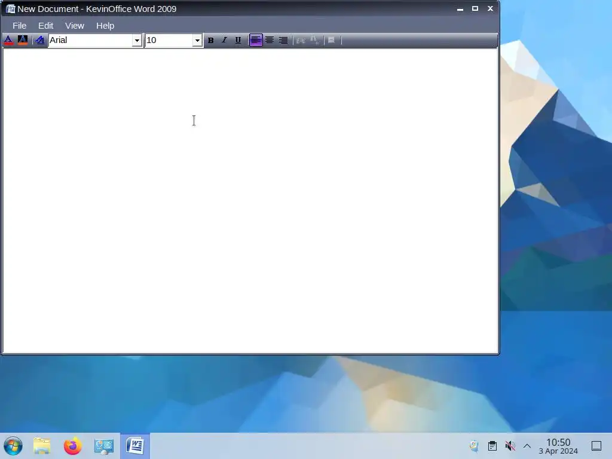This screenshot has width=612, height=459.
Task: Open the Start menu orb
Action: click(x=13, y=446)
